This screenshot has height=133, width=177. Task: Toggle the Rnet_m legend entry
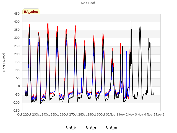coord(108,128)
